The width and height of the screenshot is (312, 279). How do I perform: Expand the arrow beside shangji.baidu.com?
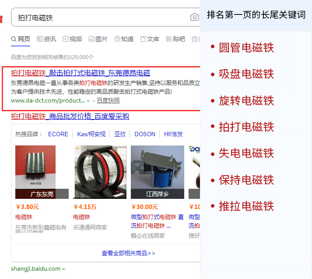click(x=64, y=269)
